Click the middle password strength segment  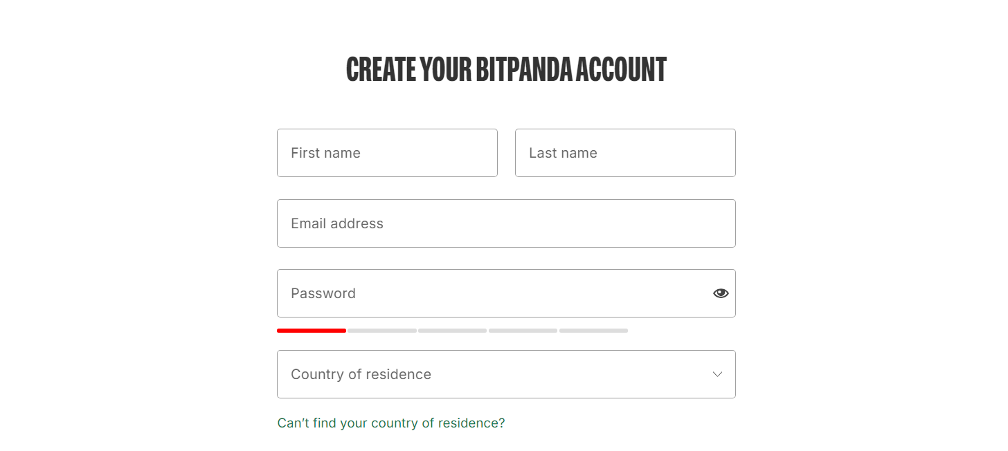click(x=452, y=331)
